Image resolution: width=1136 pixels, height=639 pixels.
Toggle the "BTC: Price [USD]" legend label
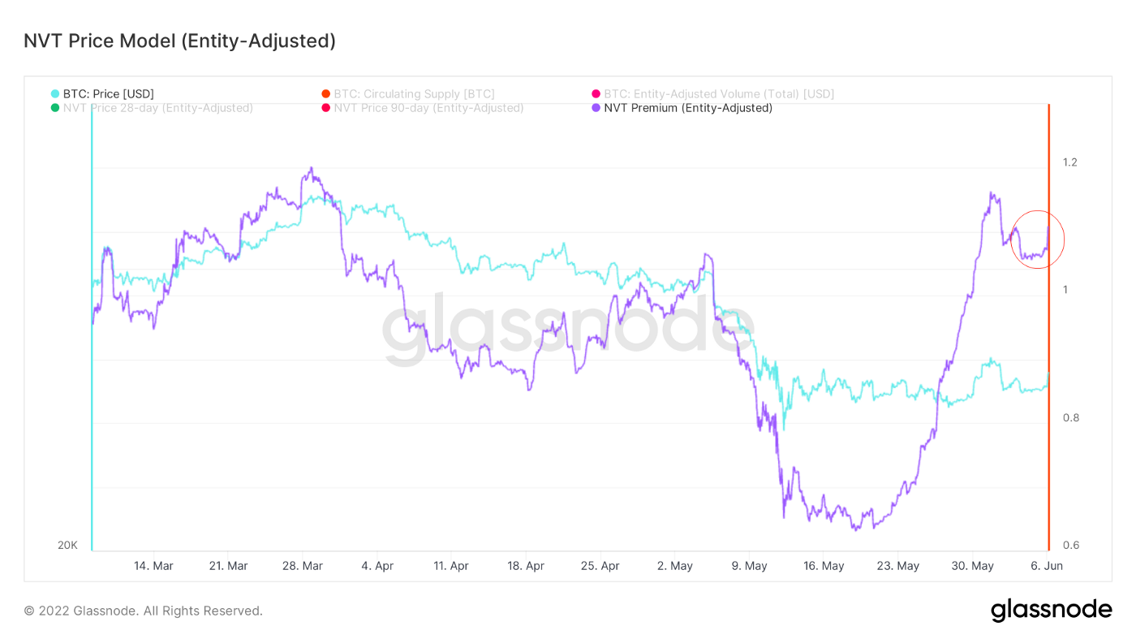(108, 94)
